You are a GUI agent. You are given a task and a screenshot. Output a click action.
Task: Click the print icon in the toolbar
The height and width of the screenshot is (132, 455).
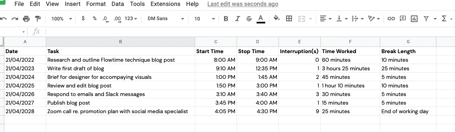coord(26,19)
